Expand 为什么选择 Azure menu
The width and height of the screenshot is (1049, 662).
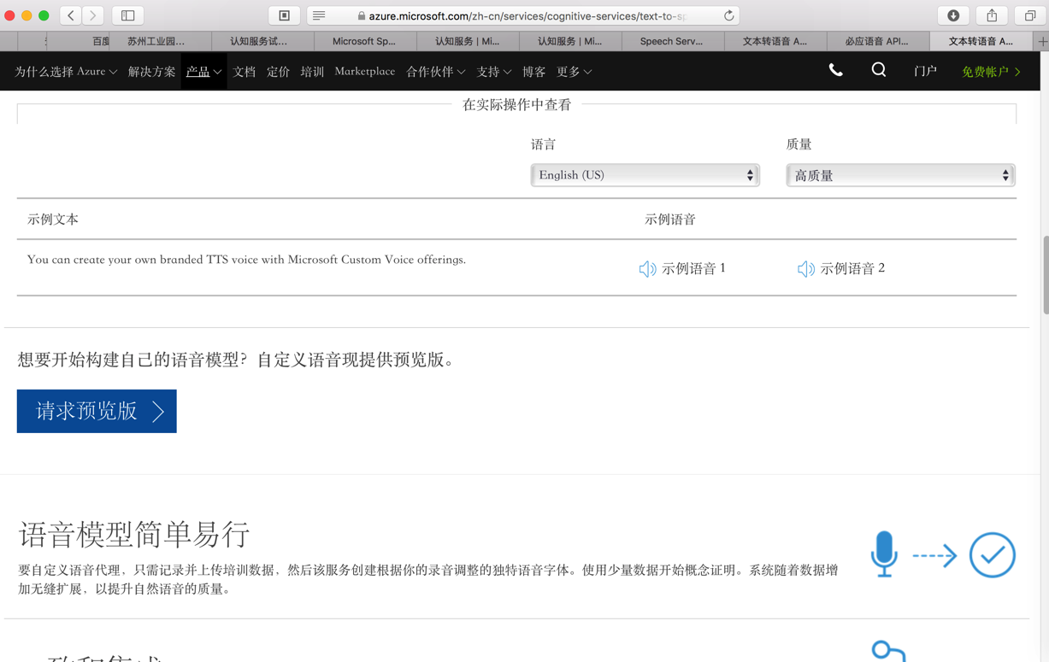coord(66,72)
